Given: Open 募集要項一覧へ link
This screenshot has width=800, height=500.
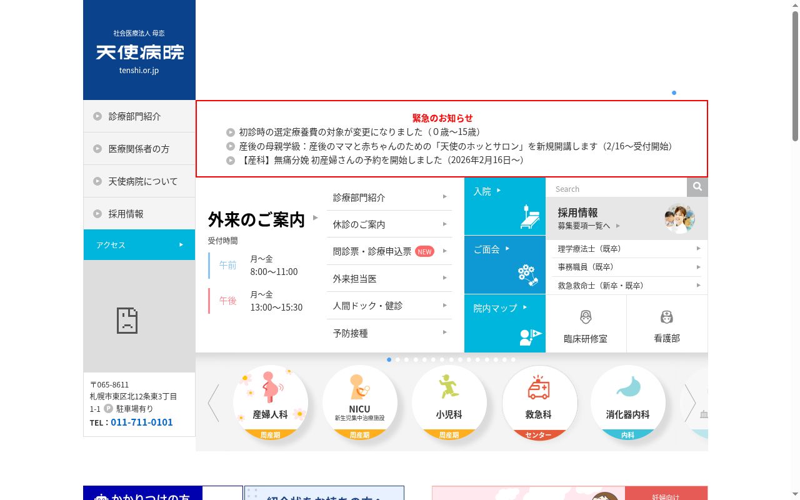Looking at the screenshot, I should click(584, 226).
